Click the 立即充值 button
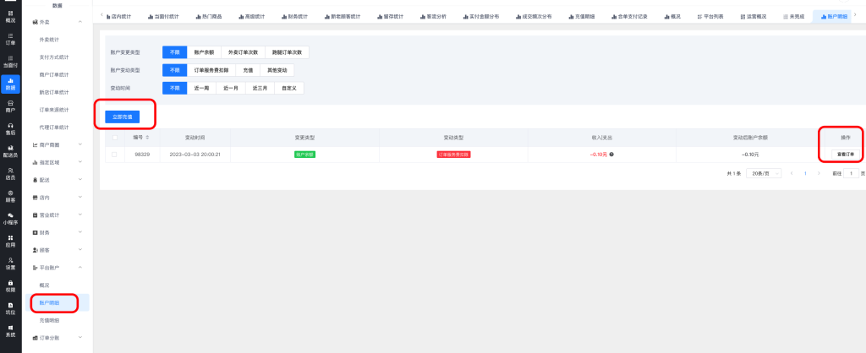The height and width of the screenshot is (353, 866). click(123, 116)
